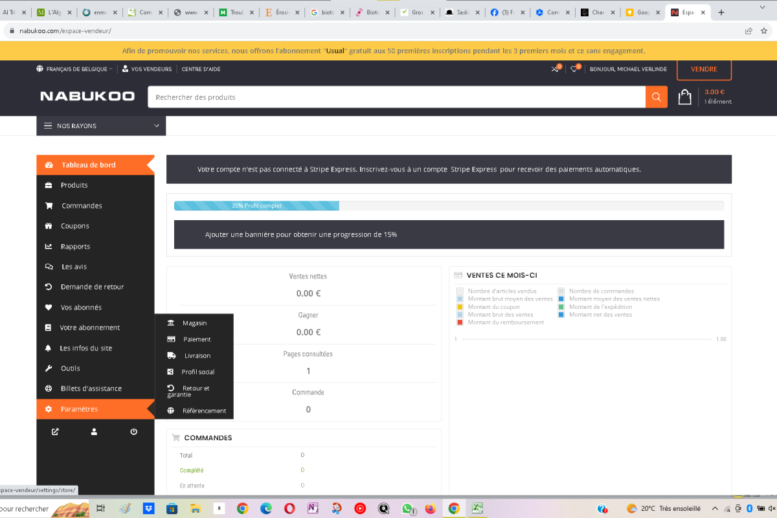
Task: Click the orange 'Vendre' button
Action: pos(704,69)
